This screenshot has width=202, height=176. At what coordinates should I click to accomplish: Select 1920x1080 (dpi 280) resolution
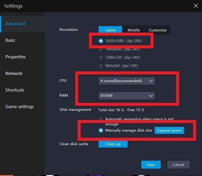101,41
